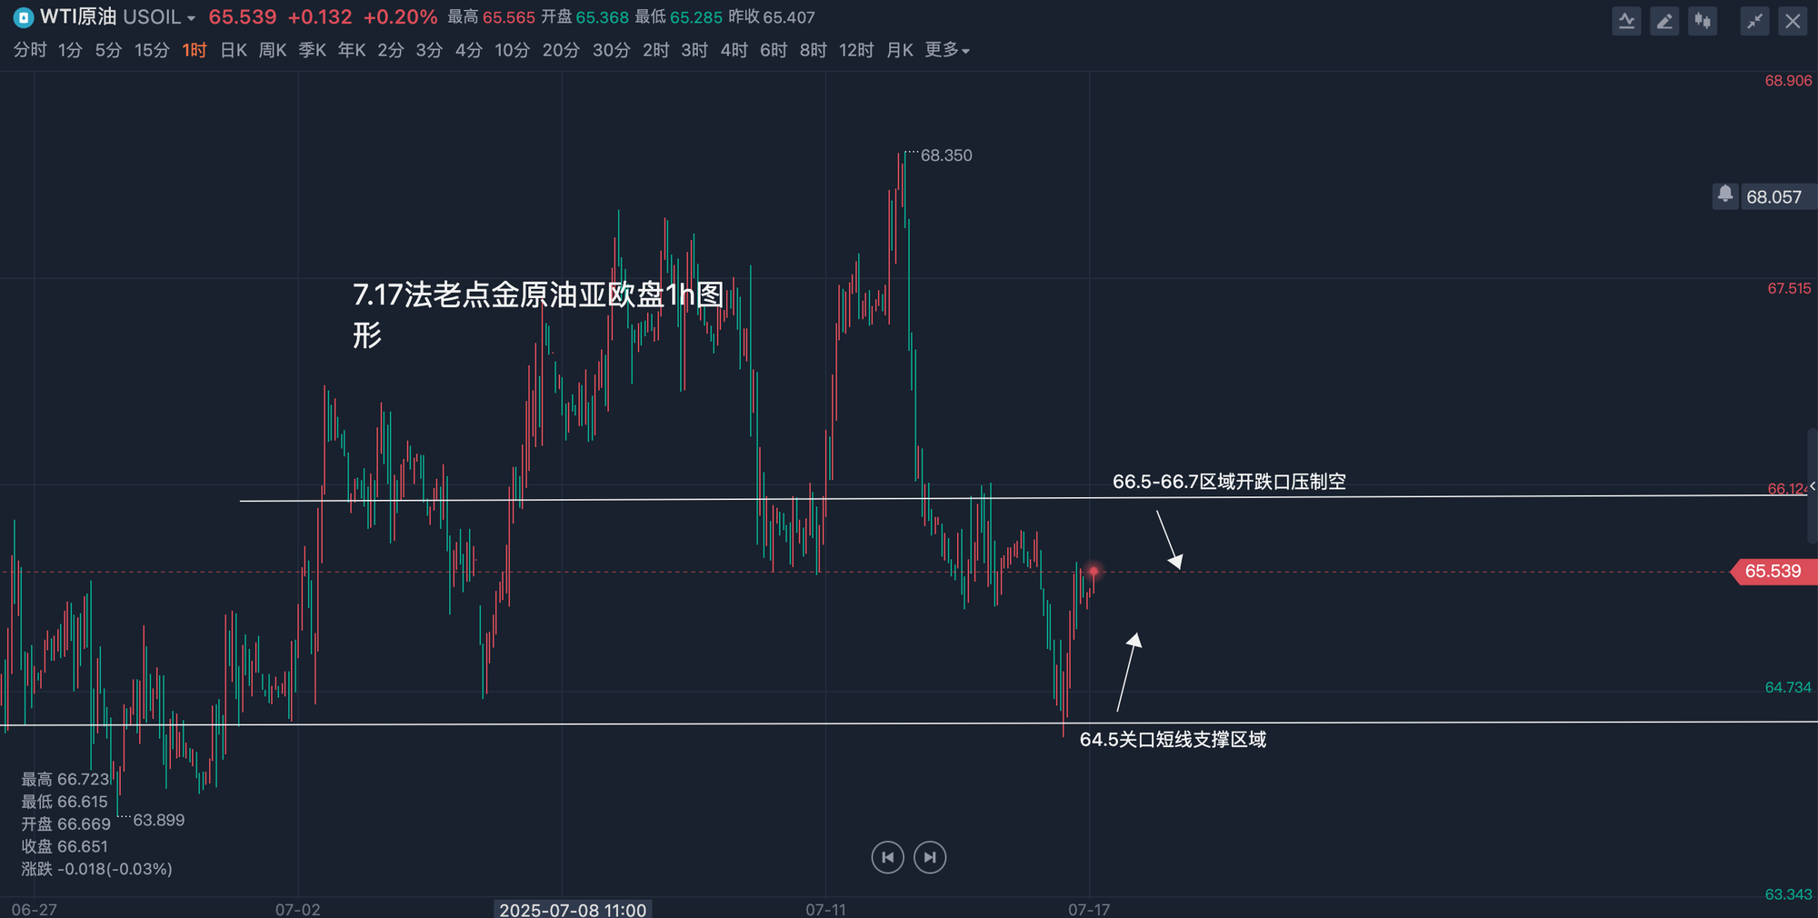The image size is (1818, 918).
Task: Select the 20分 timeframe
Action: (x=561, y=50)
